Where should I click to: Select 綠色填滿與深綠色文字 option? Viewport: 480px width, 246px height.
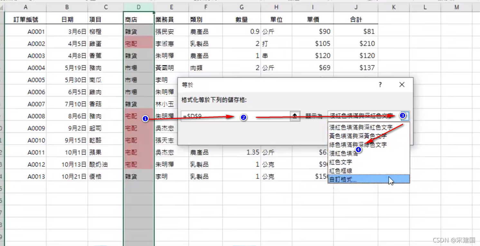click(369, 145)
